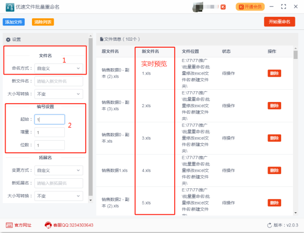Click the 清除列表 clear list button
304x233 pixels.
click(43, 22)
